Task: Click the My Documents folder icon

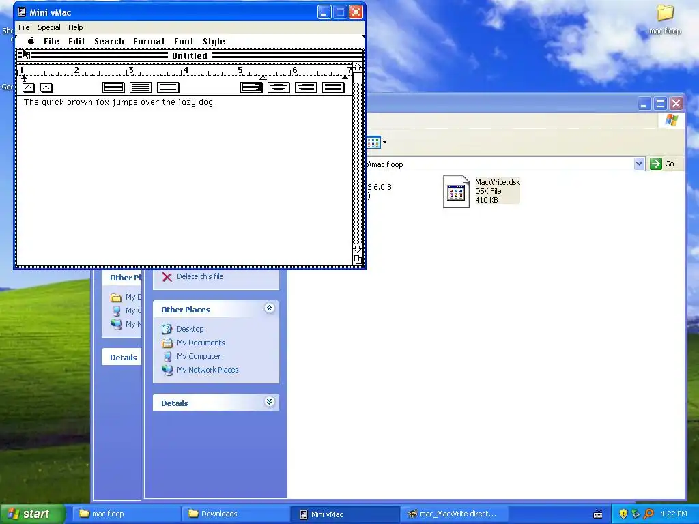Action: [x=167, y=343]
